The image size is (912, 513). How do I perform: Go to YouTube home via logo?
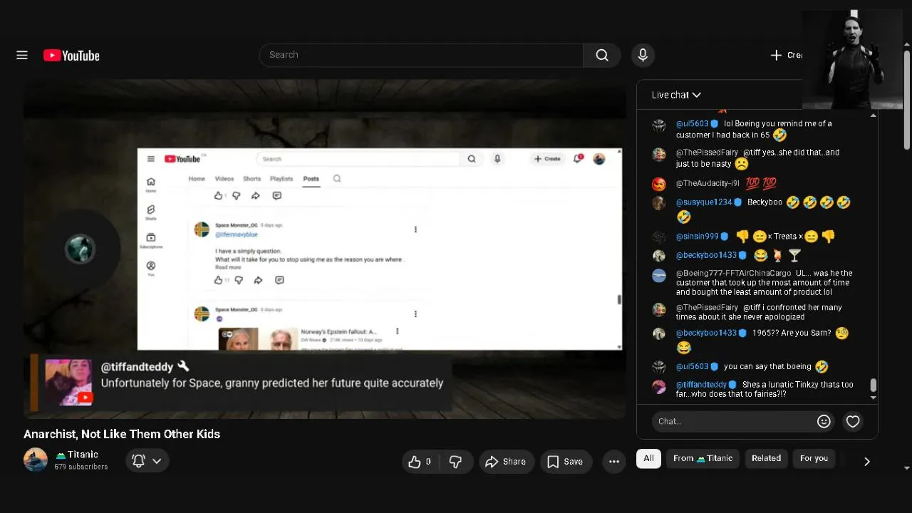pos(71,56)
